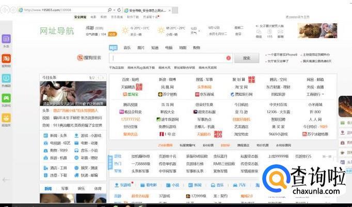Select the 地图 search tab
The height and width of the screenshot is (207, 352).
183,48
